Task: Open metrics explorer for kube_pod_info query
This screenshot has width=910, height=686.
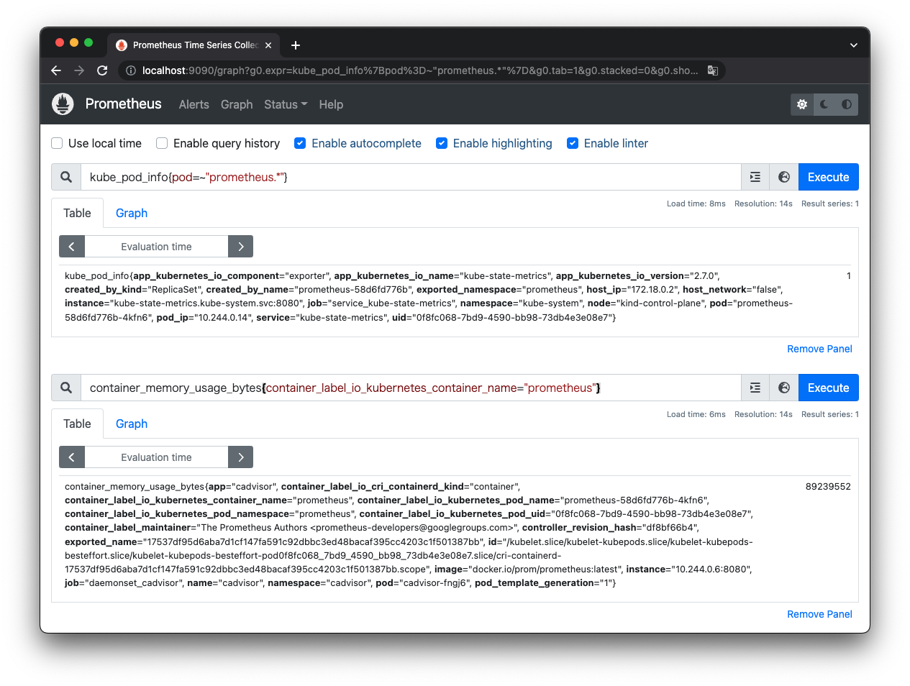Action: pos(784,177)
